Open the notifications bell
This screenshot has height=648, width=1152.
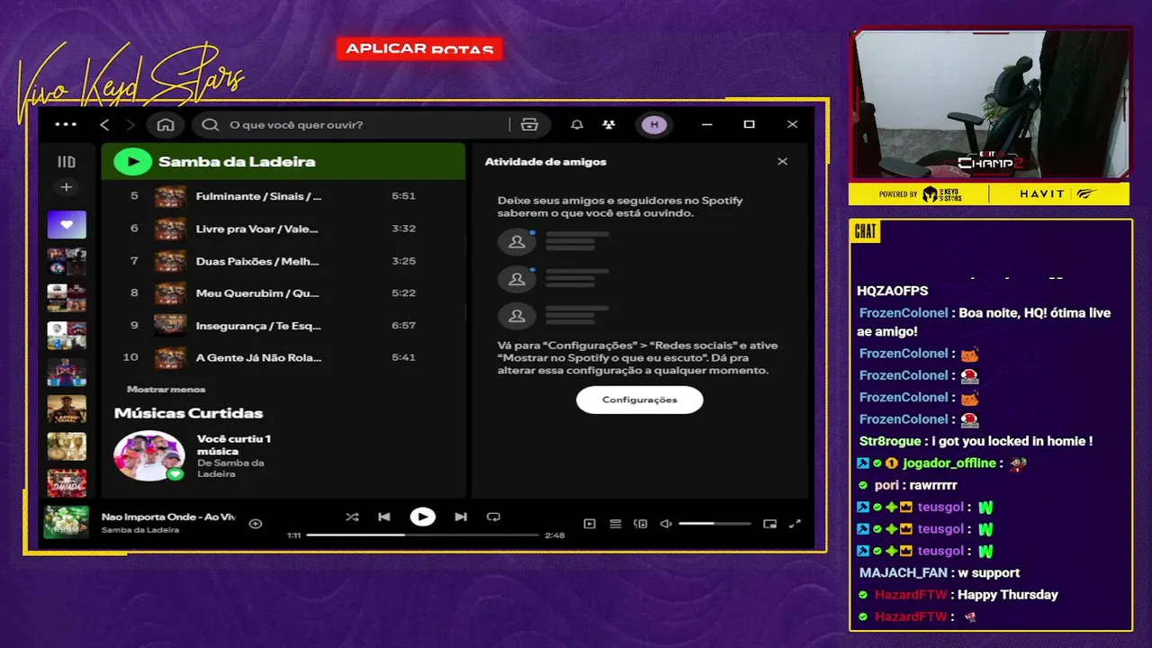click(577, 124)
